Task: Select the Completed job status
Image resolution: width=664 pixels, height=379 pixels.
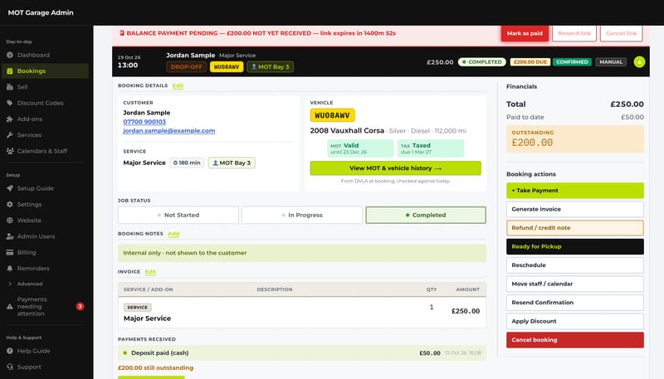Action: point(426,215)
